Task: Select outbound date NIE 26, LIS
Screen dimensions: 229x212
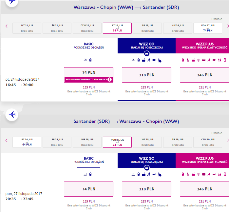Action: 178,28
